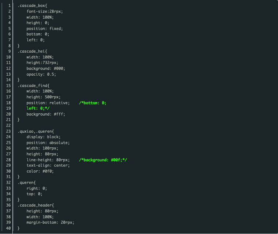The width and height of the screenshot is (278, 234).
Task: Click the .quxiao,.queren selector line
Action: [x=35, y=131]
